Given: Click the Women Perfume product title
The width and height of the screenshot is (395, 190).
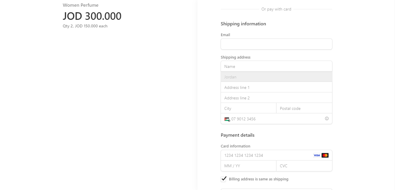Looking at the screenshot, I should pyautogui.click(x=80, y=5).
